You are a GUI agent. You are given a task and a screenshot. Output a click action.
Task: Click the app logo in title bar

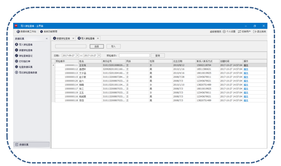pyautogui.click(x=16, y=26)
